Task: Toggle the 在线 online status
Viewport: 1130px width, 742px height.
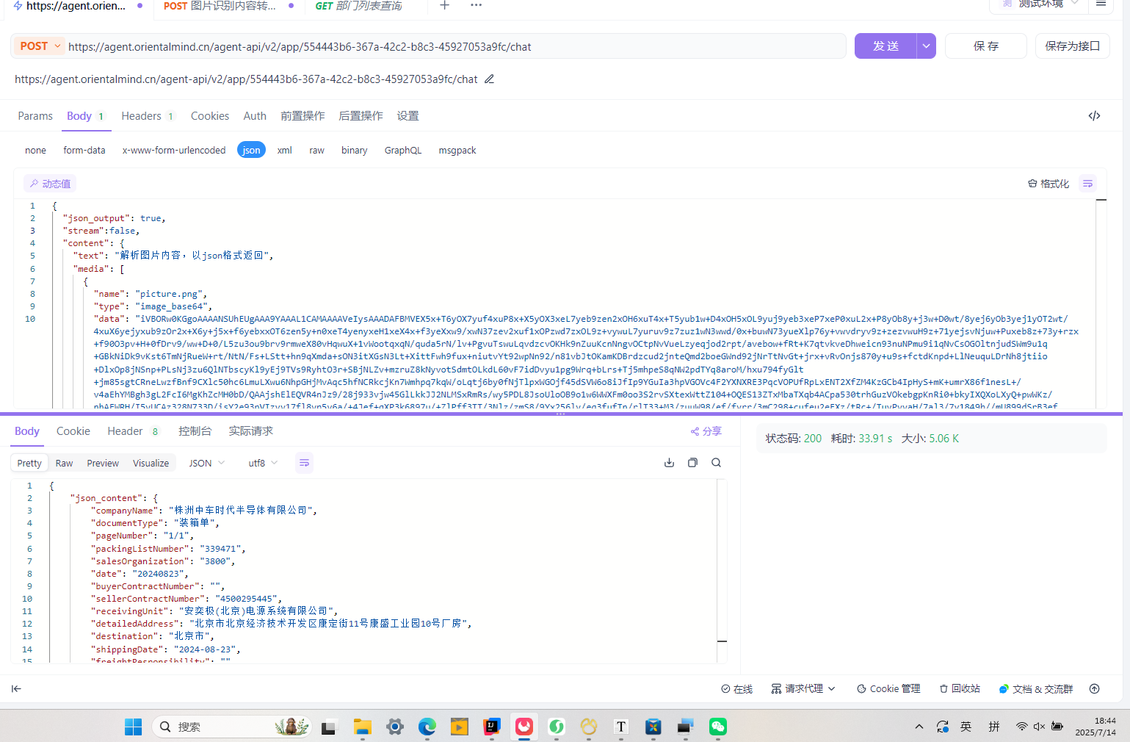Action: (736, 688)
